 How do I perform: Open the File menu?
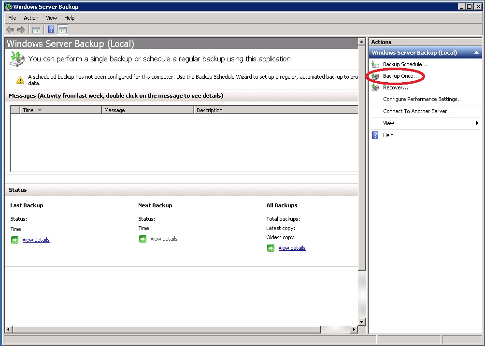pos(12,18)
